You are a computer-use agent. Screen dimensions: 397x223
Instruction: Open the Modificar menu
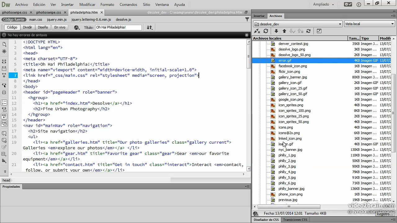pos(87,5)
